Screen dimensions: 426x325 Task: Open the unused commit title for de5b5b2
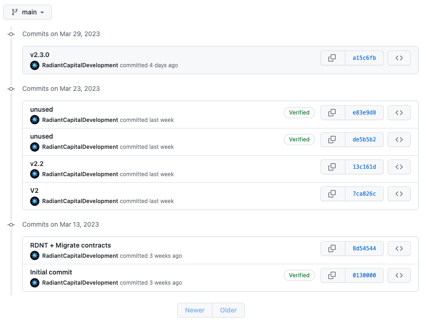42,136
